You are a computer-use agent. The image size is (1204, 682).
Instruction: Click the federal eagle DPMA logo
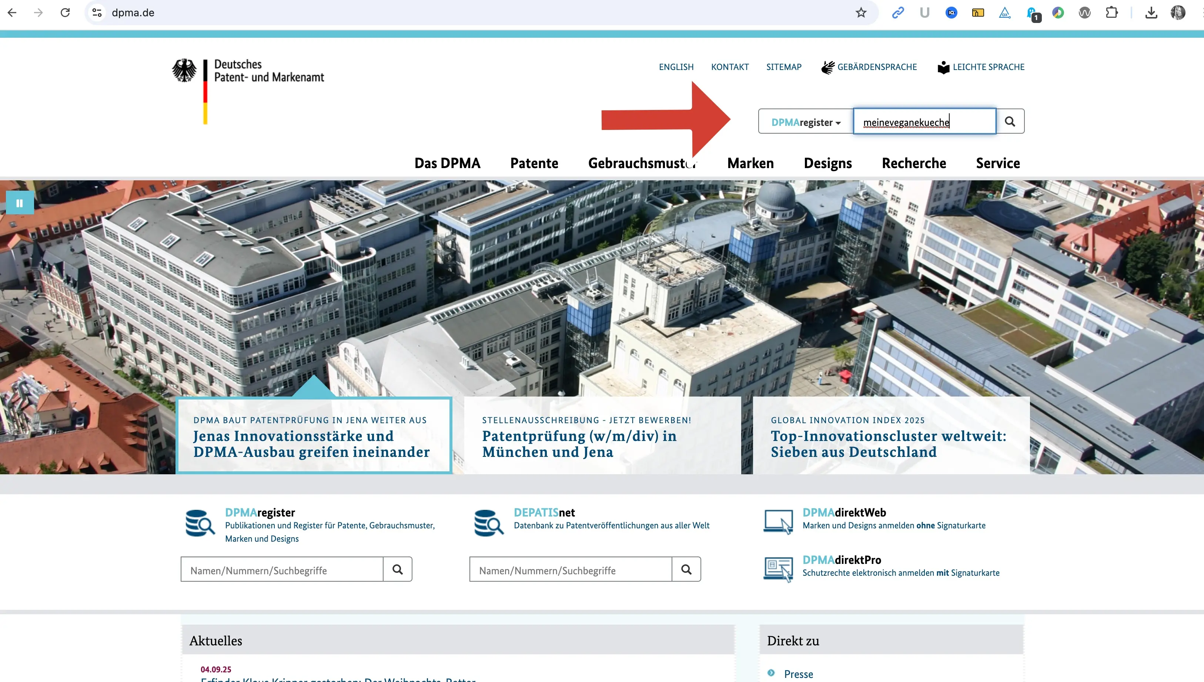pyautogui.click(x=184, y=71)
